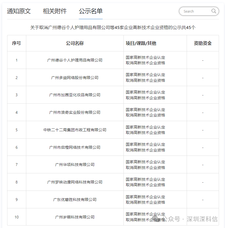This screenshot has height=228, width=225.
Task: Click 广州岁萌科技有限公司 in row 10
Action: (75, 217)
